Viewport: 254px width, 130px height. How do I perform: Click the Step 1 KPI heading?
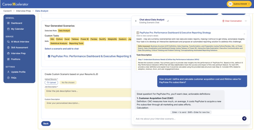[x=169, y=60]
